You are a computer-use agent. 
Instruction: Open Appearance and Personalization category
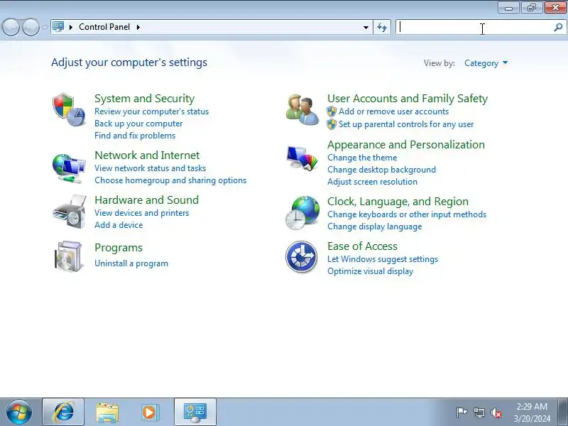coord(405,145)
